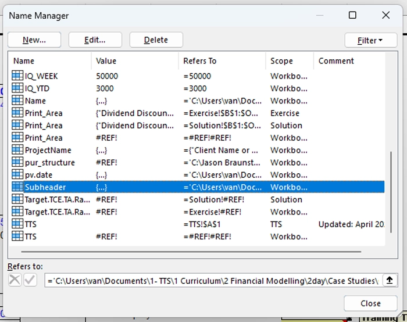Click the cancel X icon beside Refers to

coord(15,280)
